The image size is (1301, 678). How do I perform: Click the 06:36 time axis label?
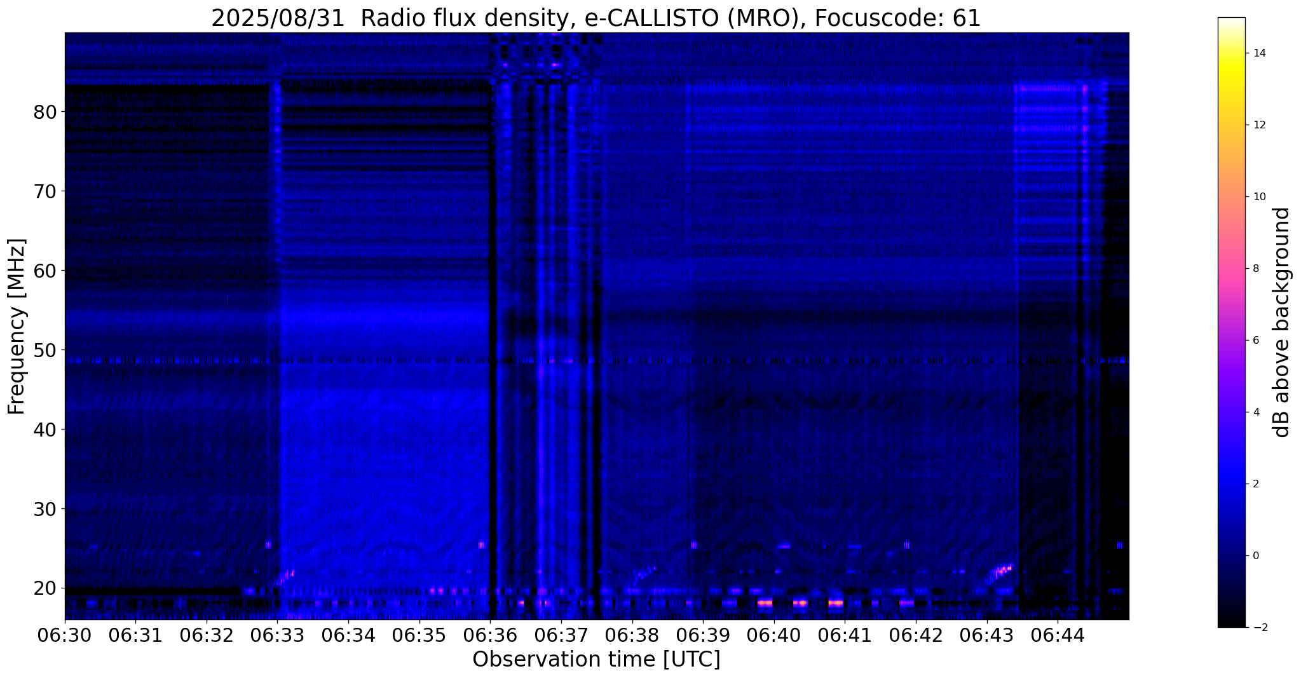[490, 636]
